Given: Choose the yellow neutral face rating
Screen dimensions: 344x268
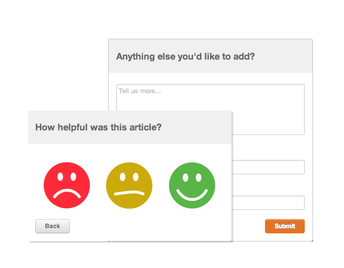Looking at the screenshot, I should pos(129,185).
